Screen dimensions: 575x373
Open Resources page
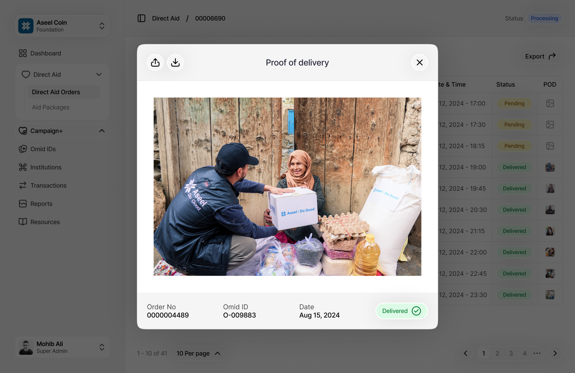45,222
